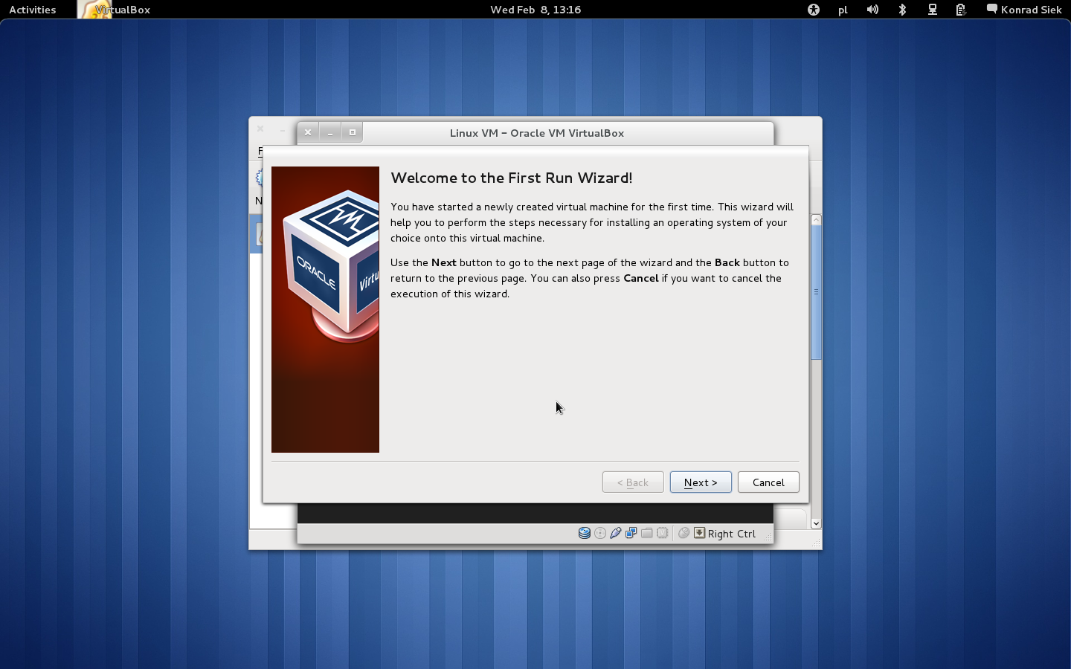
Task: Open the date and time calendar
Action: 535,10
